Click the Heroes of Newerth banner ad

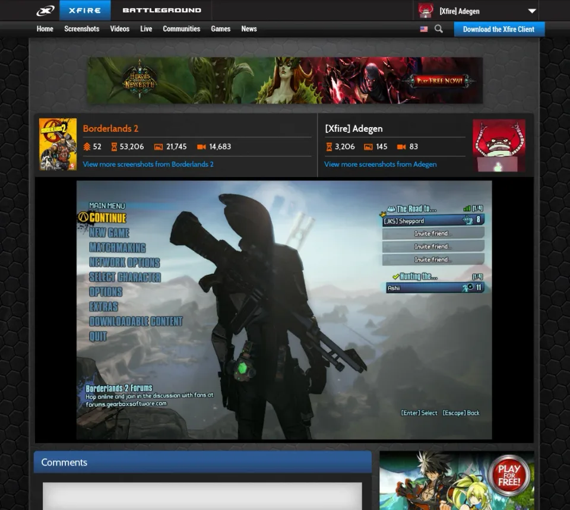coord(285,80)
